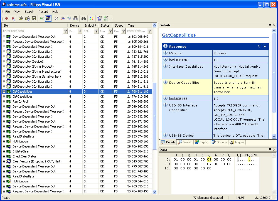Image resolution: width=278 pixels, height=201 pixels.
Task: Collapse the Response section with double chevron
Action: click(259, 47)
